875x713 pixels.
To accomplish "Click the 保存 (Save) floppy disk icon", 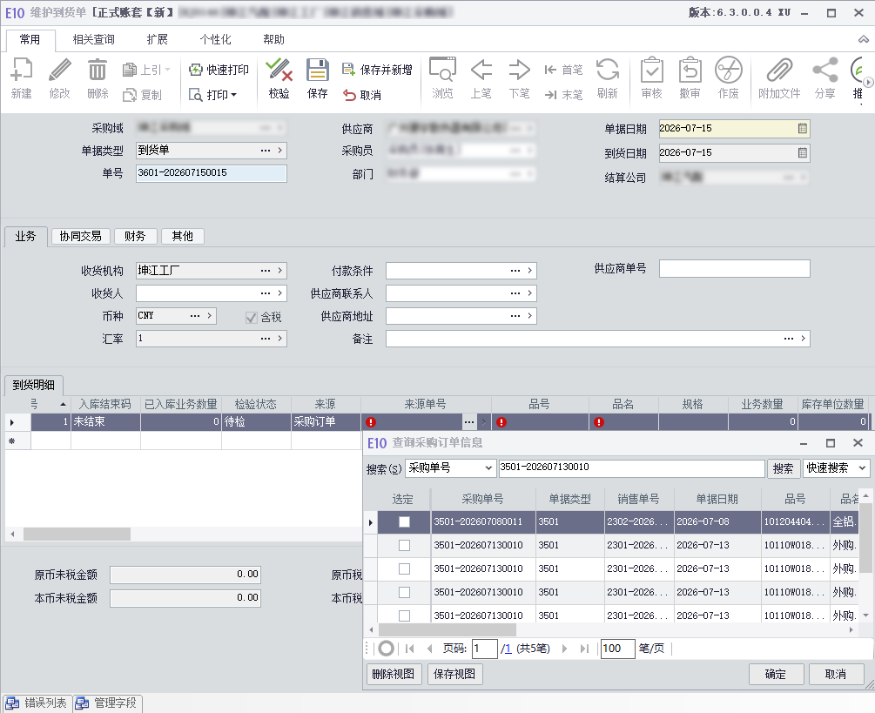I will pos(317,71).
